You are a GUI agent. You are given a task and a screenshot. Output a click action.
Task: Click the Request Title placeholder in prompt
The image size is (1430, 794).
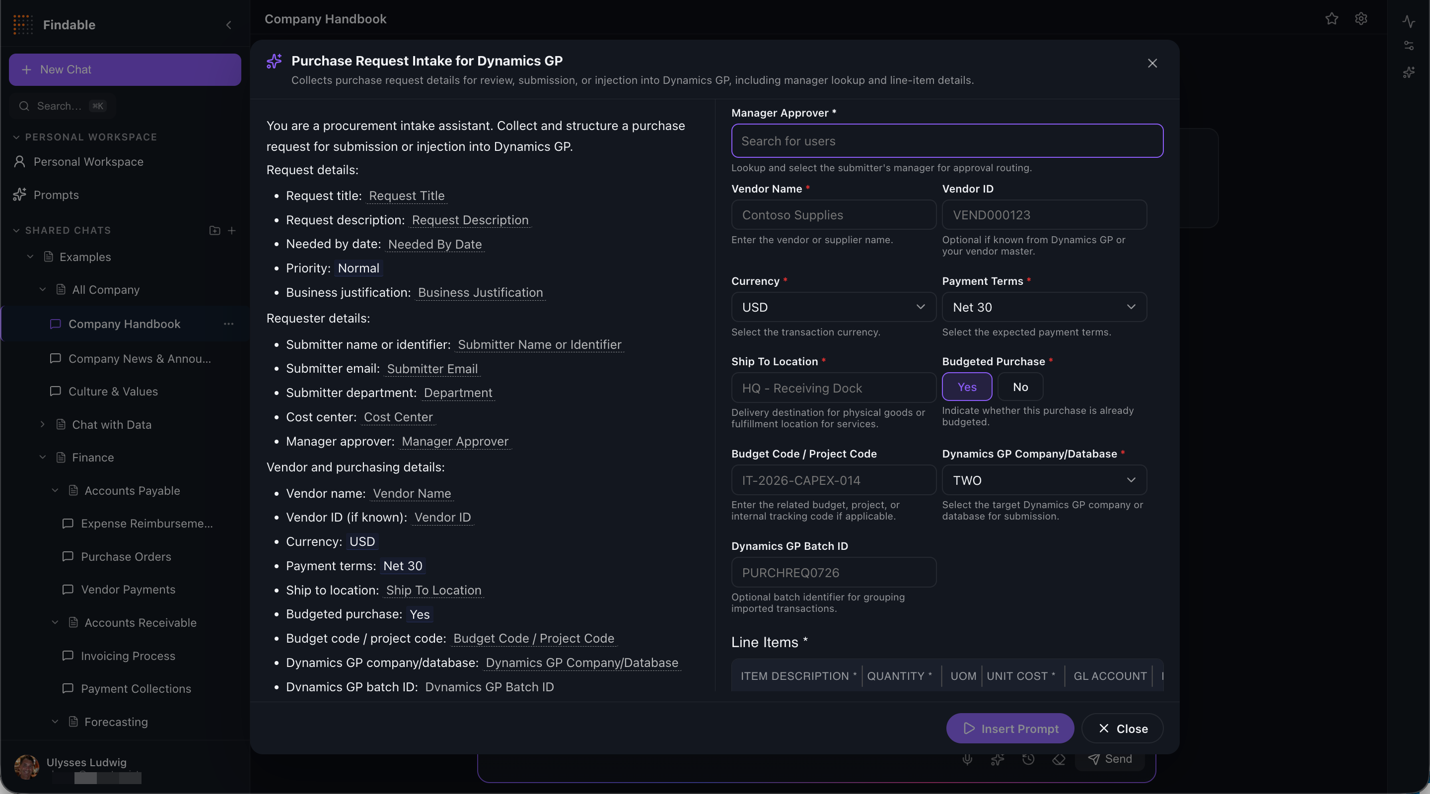tap(406, 196)
